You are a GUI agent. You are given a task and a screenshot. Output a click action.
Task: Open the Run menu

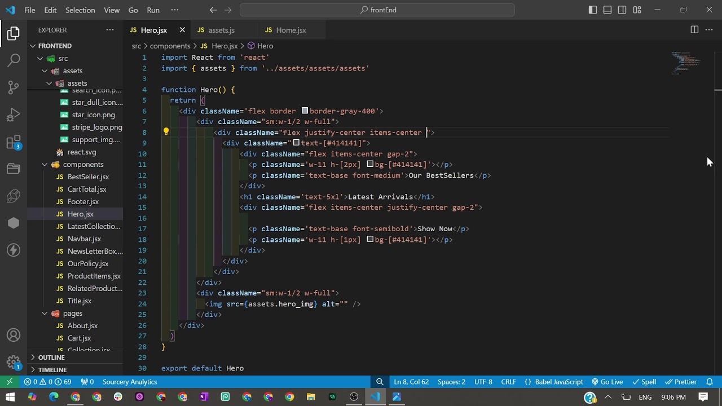pos(153,10)
